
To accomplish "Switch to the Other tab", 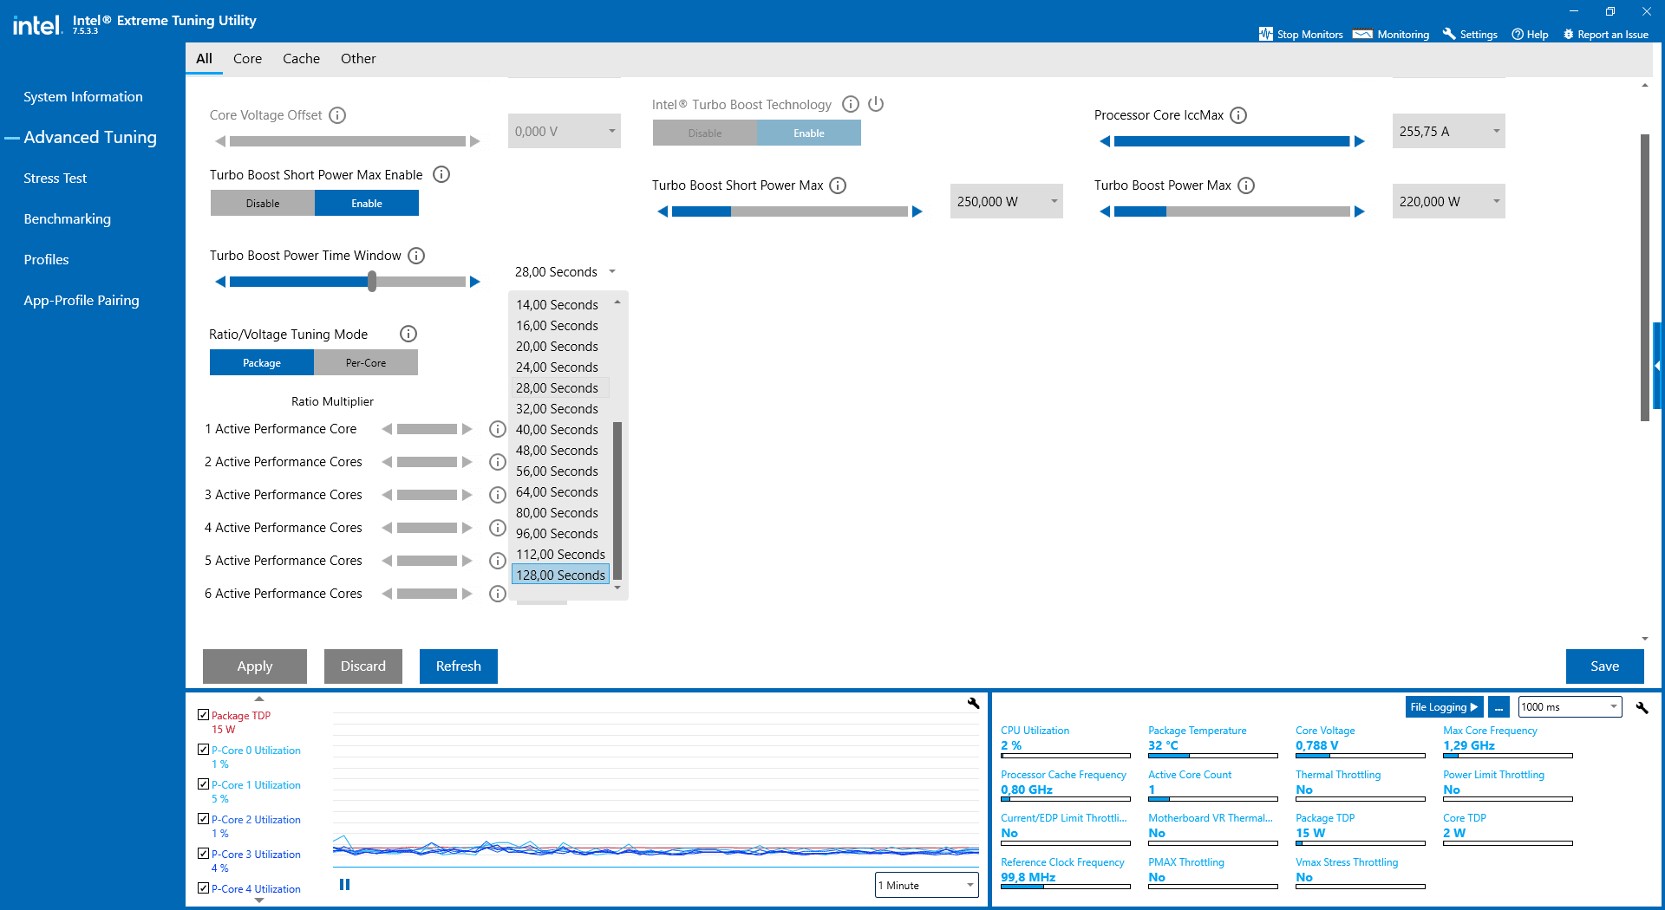I will pos(358,59).
